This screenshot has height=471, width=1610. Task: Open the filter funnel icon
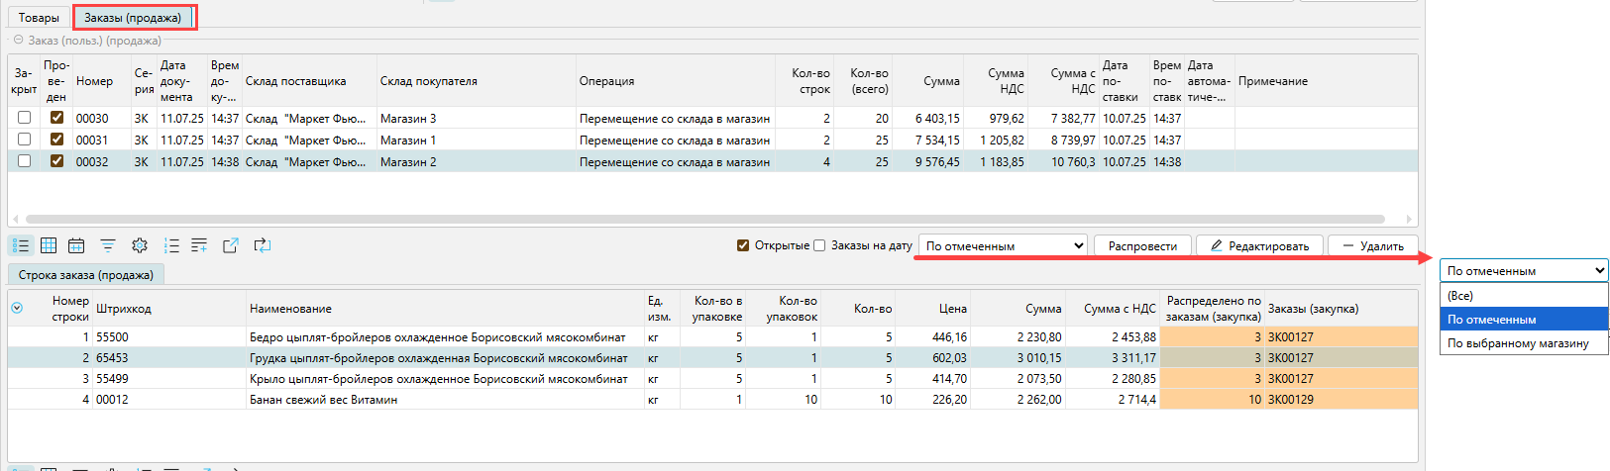click(108, 245)
